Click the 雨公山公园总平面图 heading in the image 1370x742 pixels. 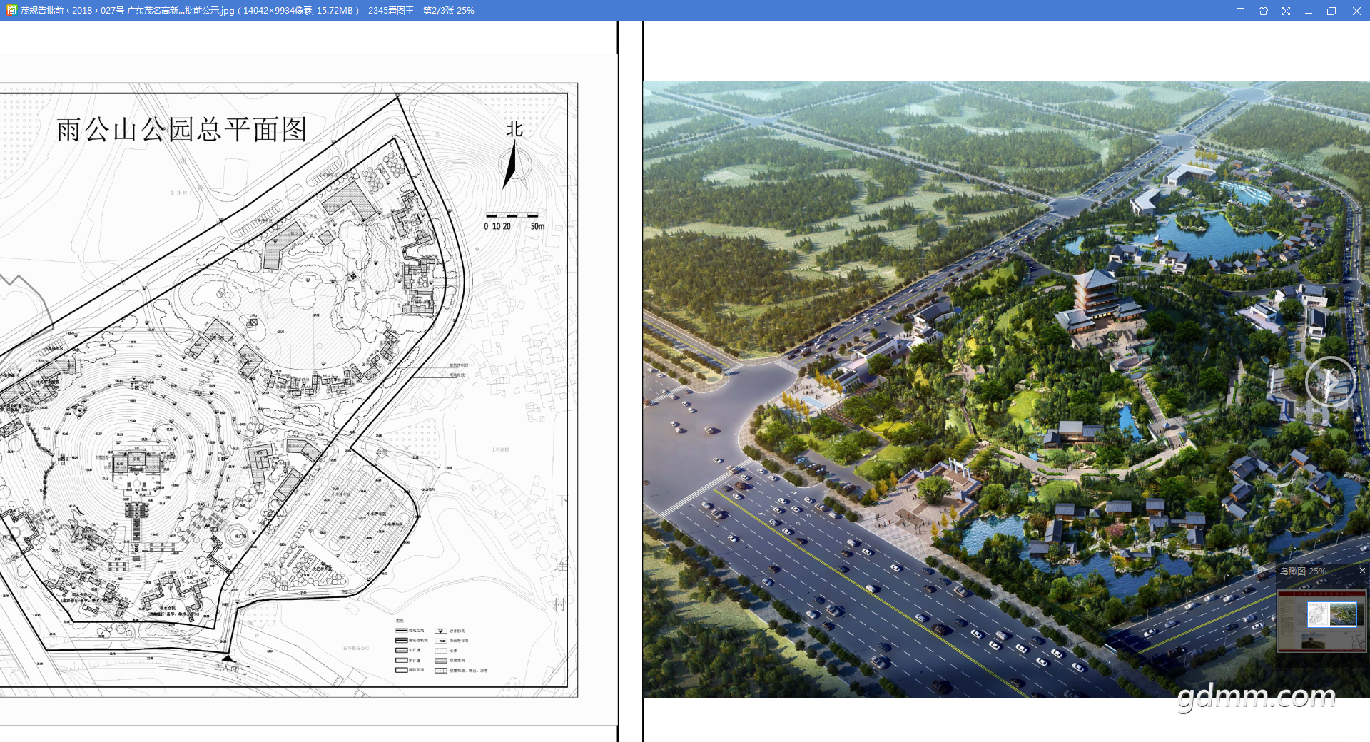click(181, 130)
